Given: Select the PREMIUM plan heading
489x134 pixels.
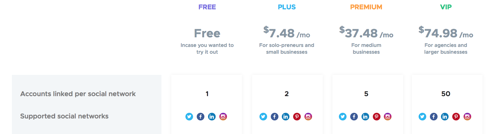Looking at the screenshot, I should (366, 7).
